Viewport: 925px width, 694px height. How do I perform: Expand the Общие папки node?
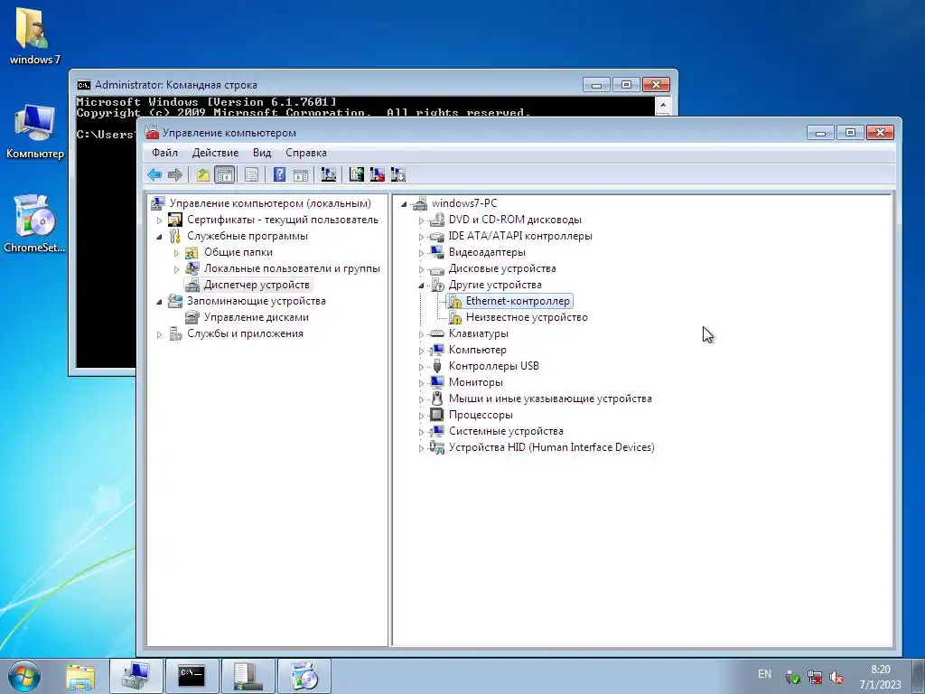click(x=176, y=253)
